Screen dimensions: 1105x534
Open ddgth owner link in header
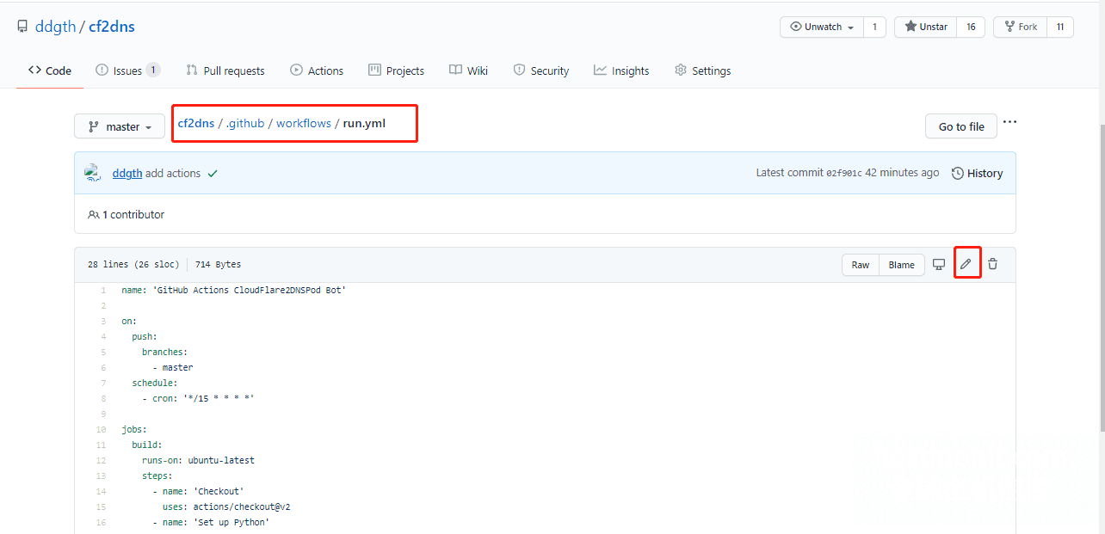pyautogui.click(x=55, y=27)
